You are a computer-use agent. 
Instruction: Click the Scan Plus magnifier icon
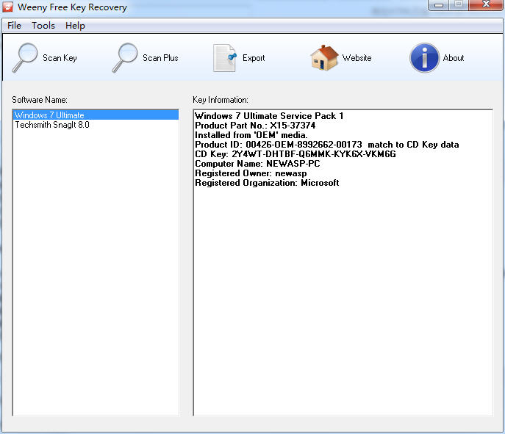tap(125, 58)
